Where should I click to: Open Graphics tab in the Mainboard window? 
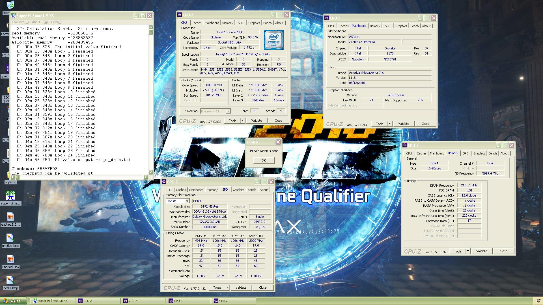point(401,26)
